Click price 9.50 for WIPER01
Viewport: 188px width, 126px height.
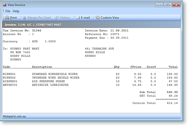[138, 74]
